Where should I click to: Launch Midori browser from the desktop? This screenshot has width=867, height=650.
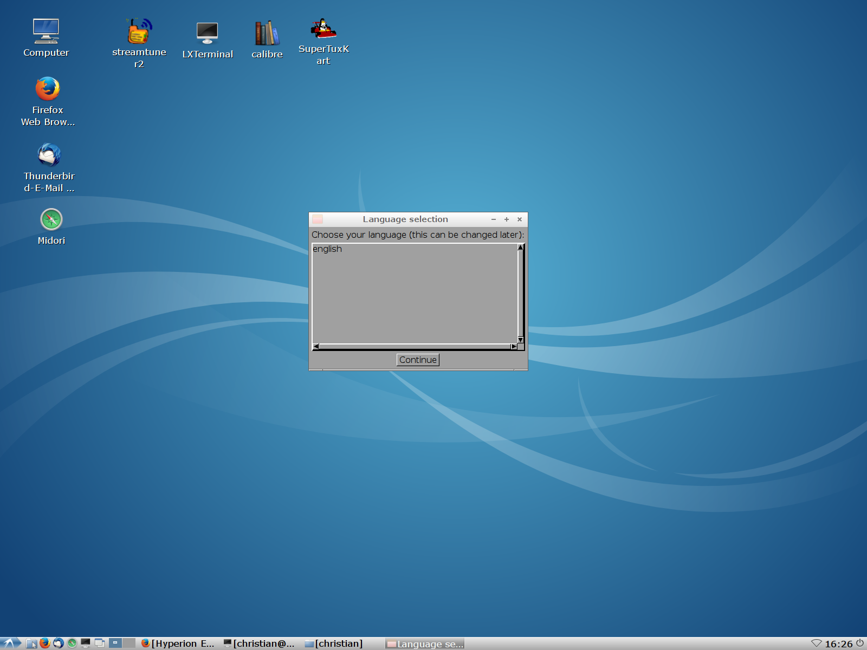click(x=51, y=220)
